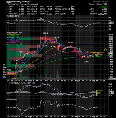
Task: Click the green EMA(200) legend entry
Action: tap(13, 36)
